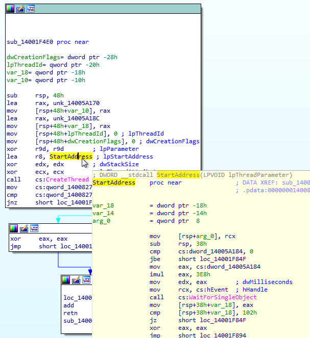Click arg_0 definition in tooltip
This screenshot has width=310, height=338.
click(x=146, y=221)
